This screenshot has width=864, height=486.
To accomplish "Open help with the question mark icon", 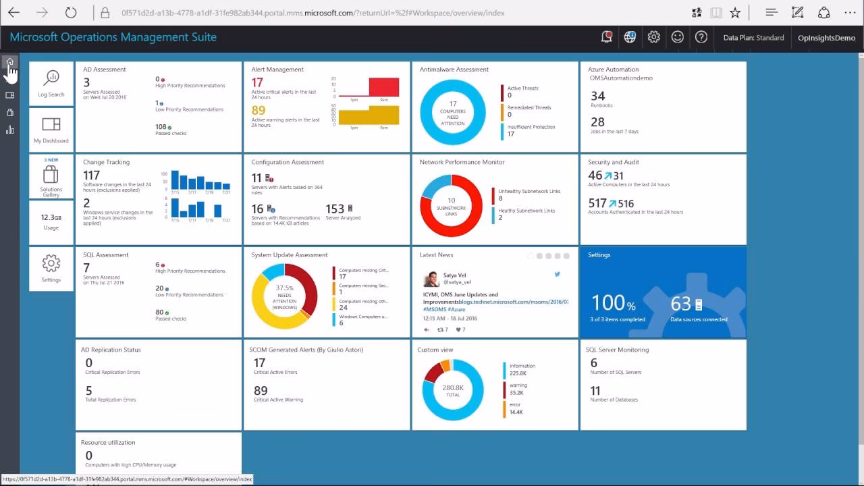I will coord(701,37).
